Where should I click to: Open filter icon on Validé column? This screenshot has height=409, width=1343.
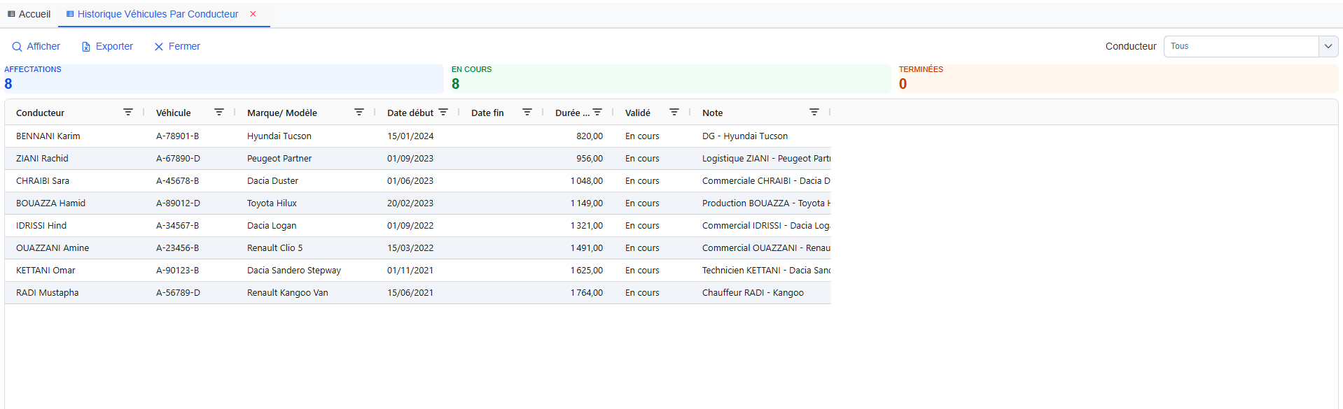pyautogui.click(x=674, y=113)
